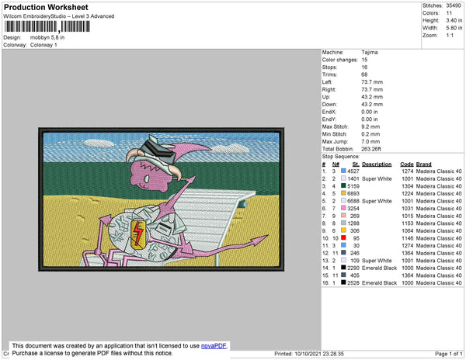The width and height of the screenshot is (466, 360).
Task: Click 'Madeira Classic 40' in stop row 7
Action: pyautogui.click(x=439, y=216)
